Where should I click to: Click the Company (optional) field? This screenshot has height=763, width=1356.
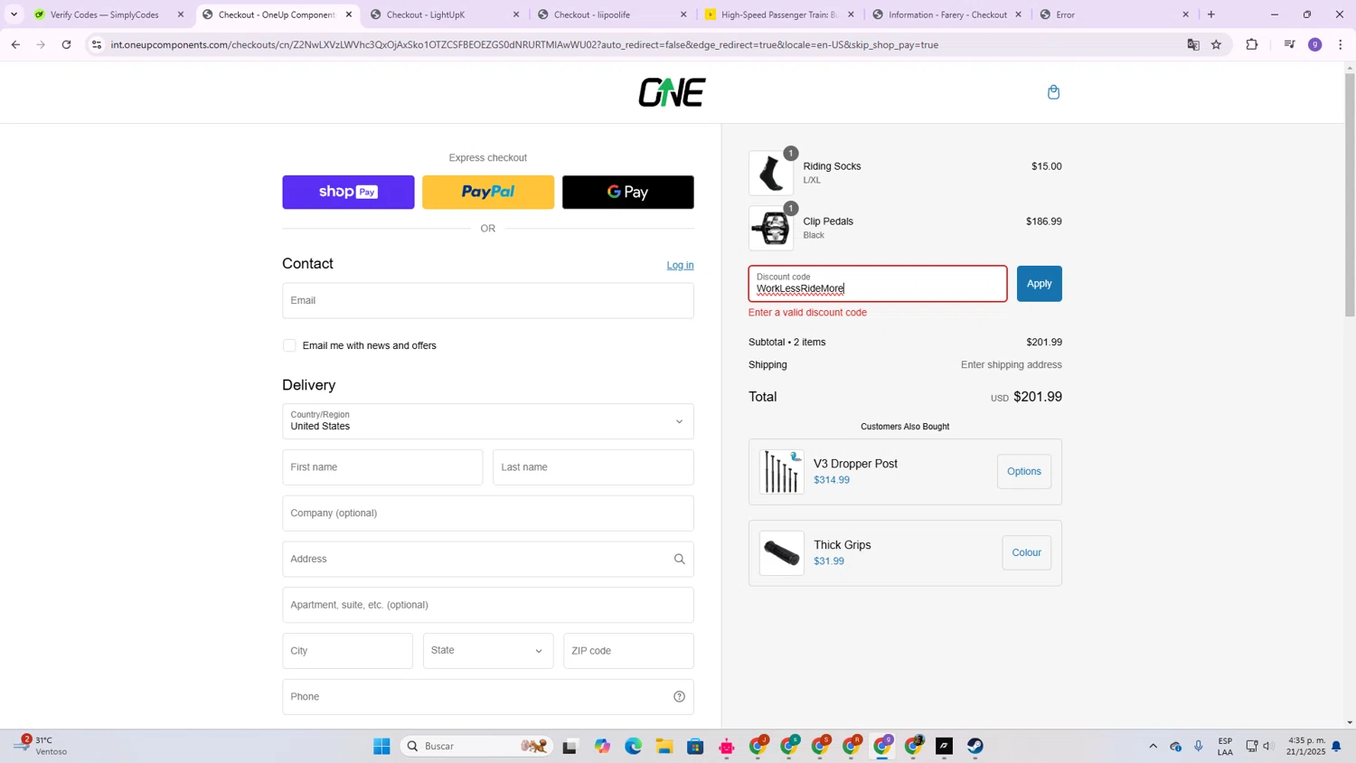(x=488, y=513)
